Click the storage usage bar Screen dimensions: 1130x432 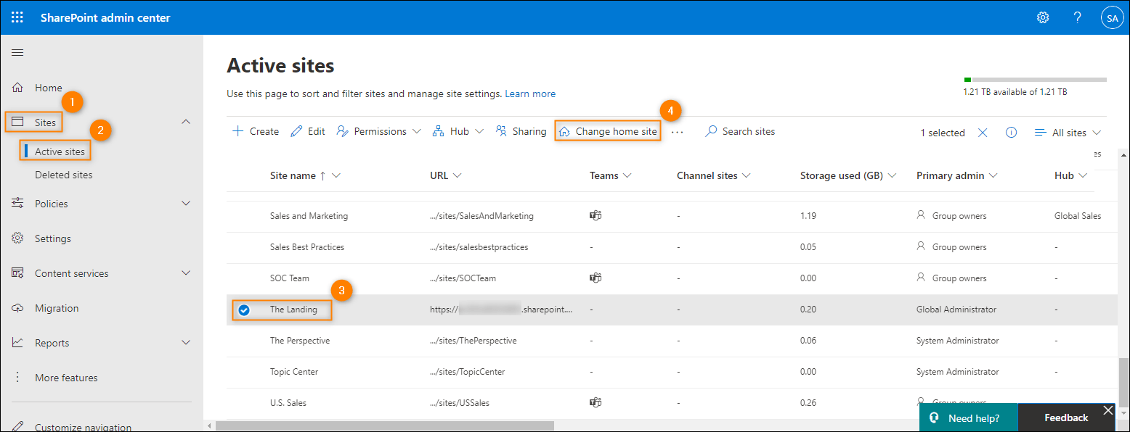pos(1036,80)
